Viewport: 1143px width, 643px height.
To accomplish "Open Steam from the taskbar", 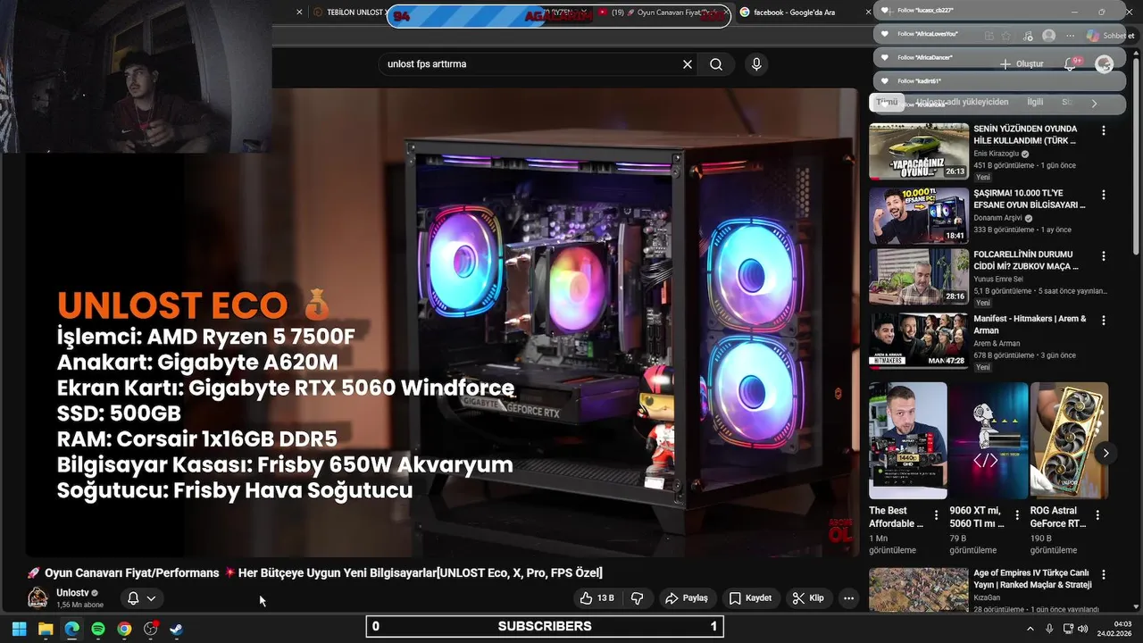I will point(177,629).
